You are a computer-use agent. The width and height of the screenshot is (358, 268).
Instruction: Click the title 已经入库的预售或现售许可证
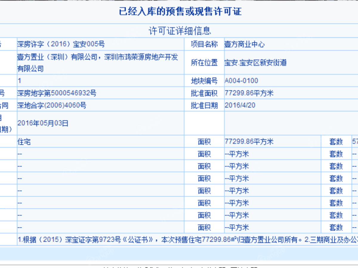click(x=180, y=12)
